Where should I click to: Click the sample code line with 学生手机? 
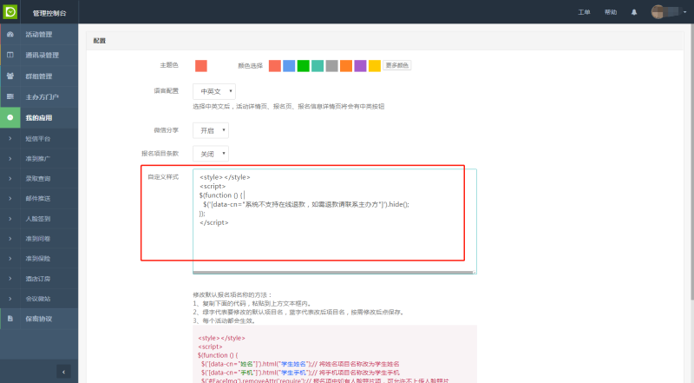click(300, 373)
